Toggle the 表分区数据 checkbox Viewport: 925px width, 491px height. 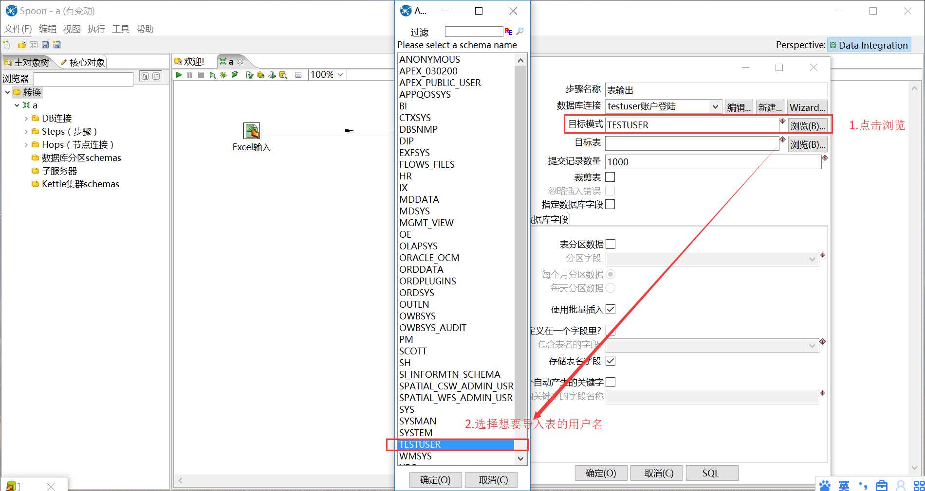pos(610,244)
